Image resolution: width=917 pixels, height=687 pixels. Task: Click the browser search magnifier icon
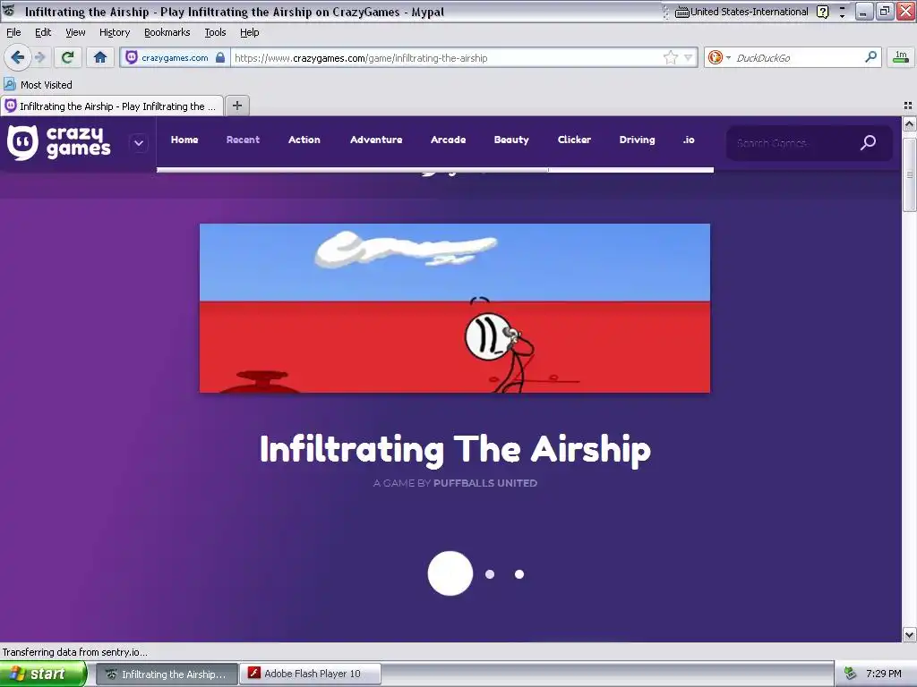870,57
